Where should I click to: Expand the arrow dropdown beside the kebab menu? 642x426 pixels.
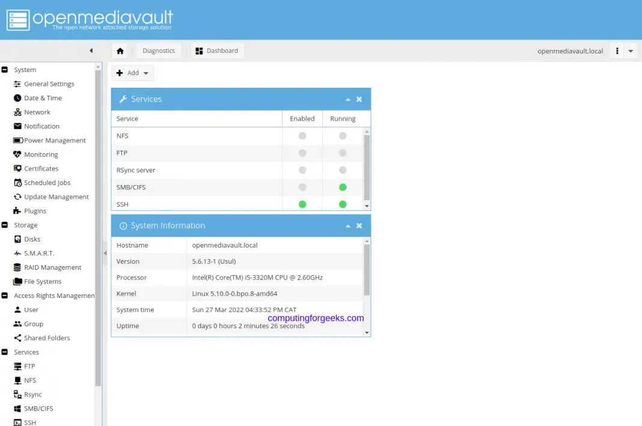[630, 50]
